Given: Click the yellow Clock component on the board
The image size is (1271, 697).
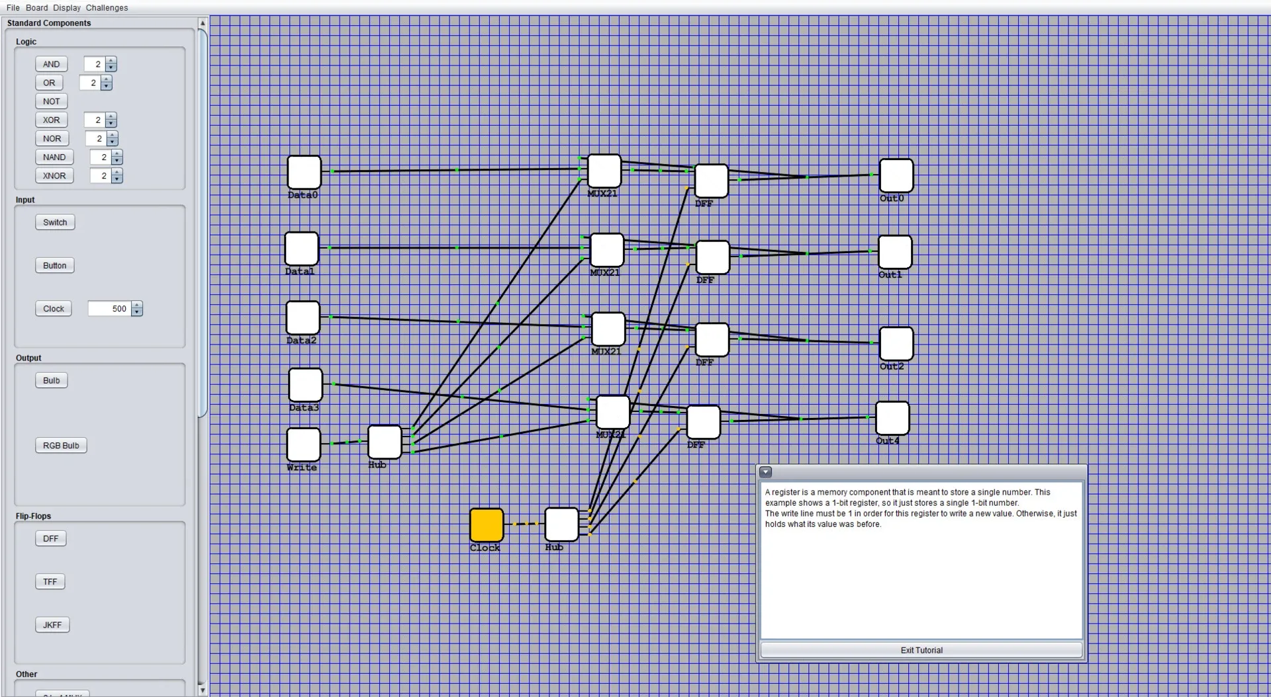Looking at the screenshot, I should coord(487,524).
